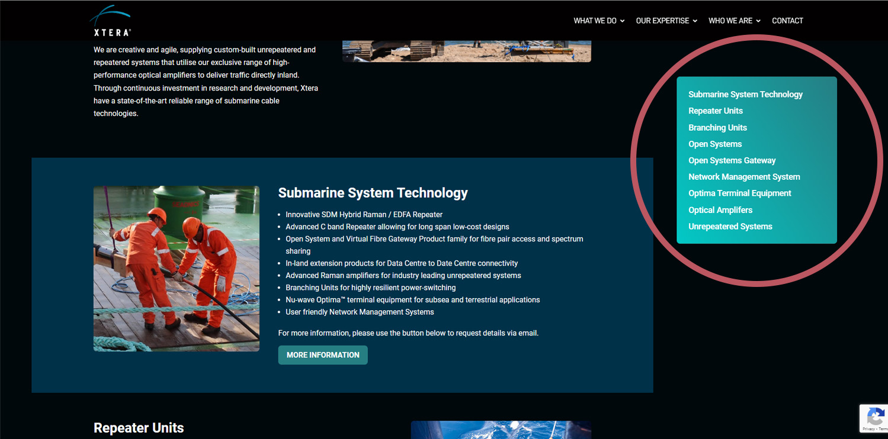Click the Nu-wave Optima terminal equipment bullet

click(x=413, y=300)
